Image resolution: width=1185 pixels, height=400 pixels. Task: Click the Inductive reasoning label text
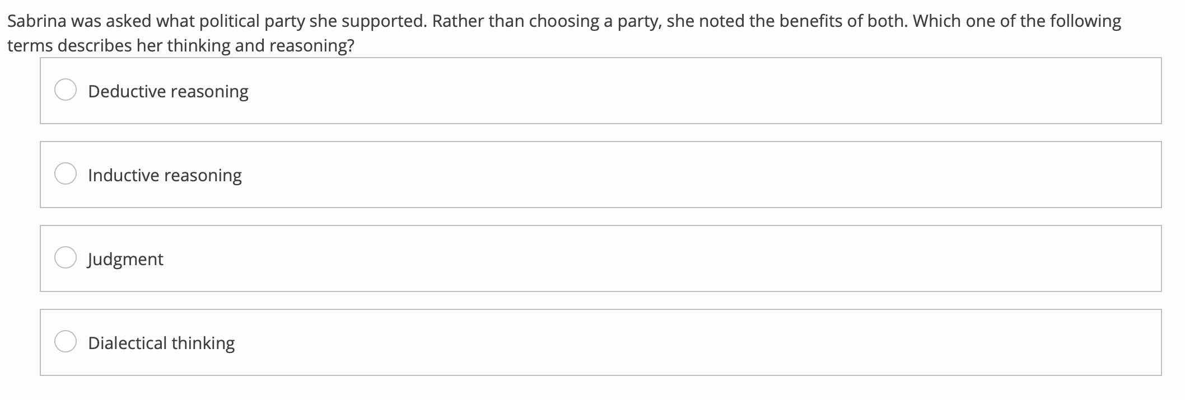(164, 175)
